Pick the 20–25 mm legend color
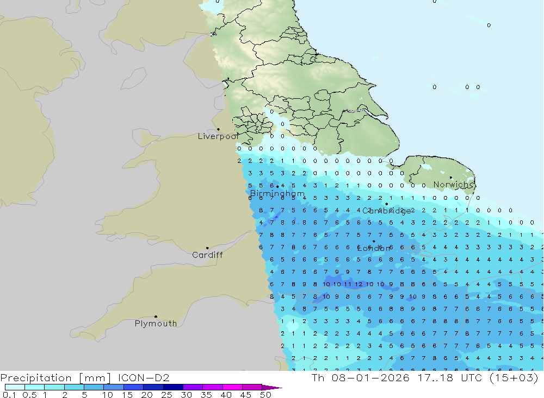This screenshot has height=398, width=544. point(153,387)
